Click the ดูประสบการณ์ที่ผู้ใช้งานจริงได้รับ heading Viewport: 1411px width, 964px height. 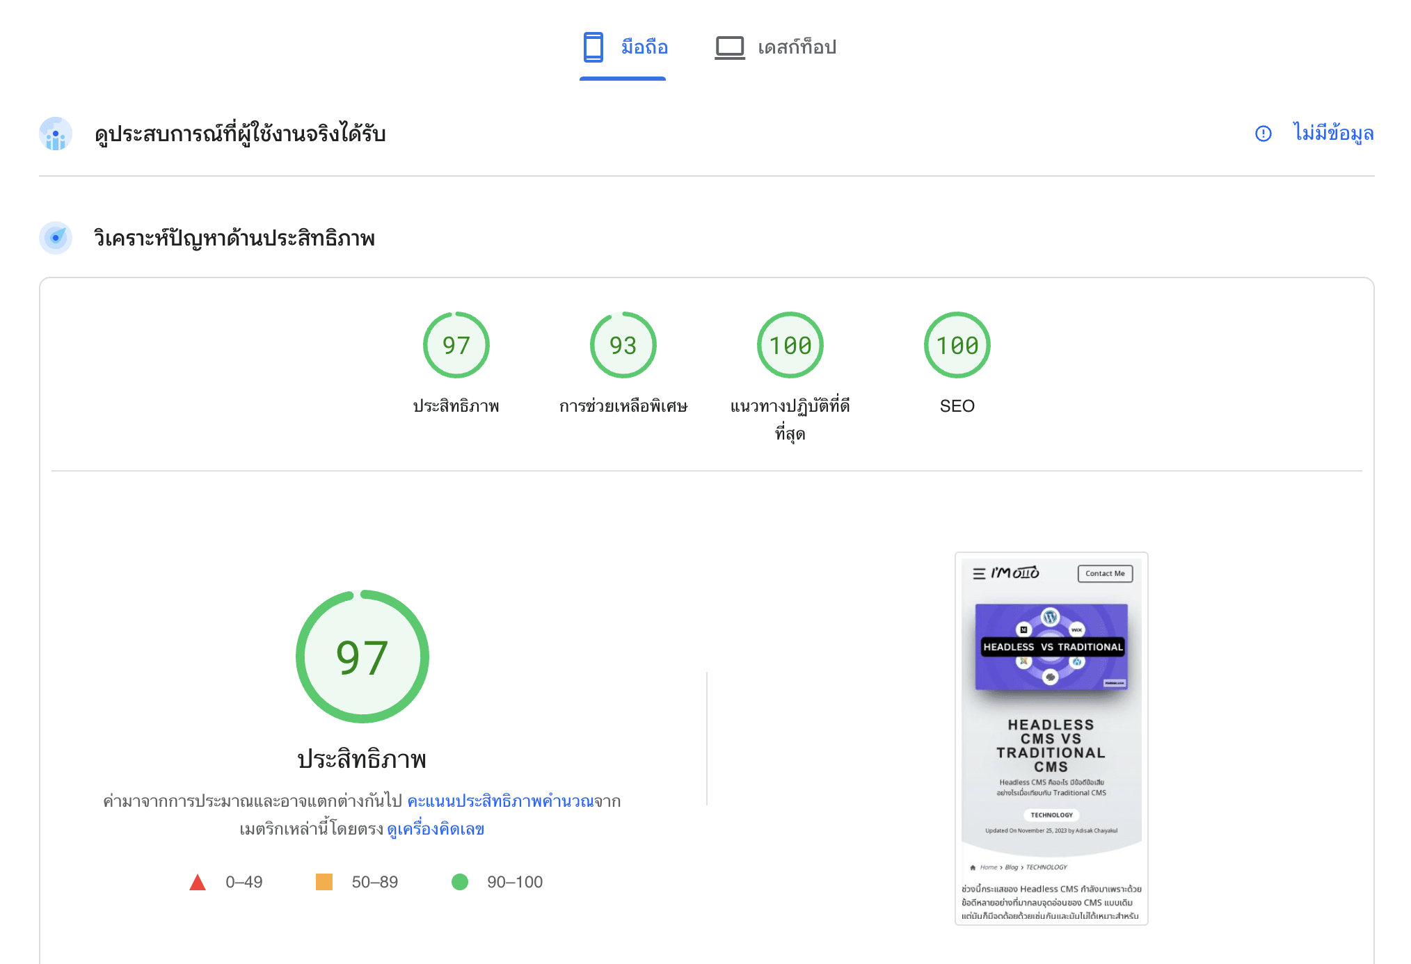click(240, 134)
